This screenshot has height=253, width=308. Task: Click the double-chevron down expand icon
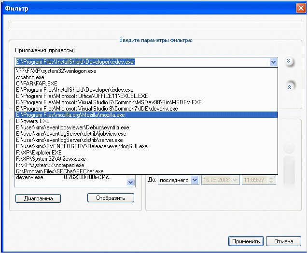click(x=289, y=61)
